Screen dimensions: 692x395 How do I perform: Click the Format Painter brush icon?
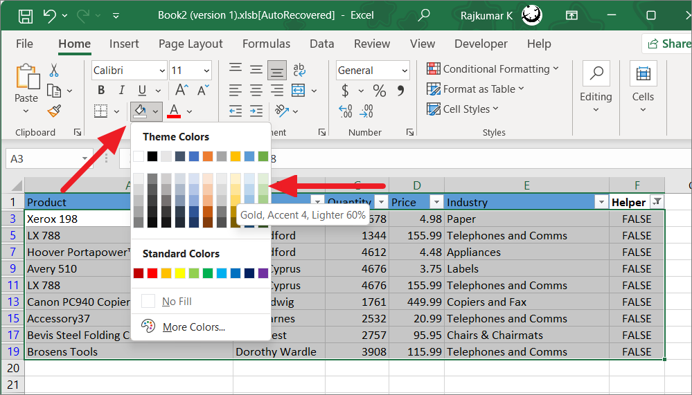pyautogui.click(x=54, y=111)
